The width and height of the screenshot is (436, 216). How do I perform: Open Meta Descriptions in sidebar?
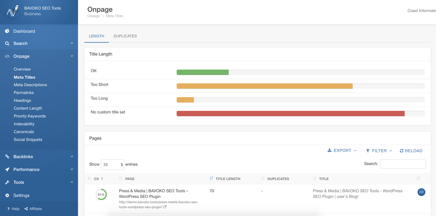(30, 85)
